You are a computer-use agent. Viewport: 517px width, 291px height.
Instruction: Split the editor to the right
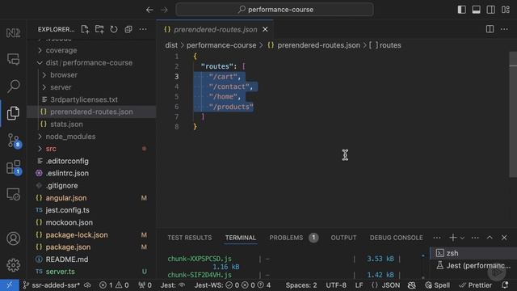(490, 29)
